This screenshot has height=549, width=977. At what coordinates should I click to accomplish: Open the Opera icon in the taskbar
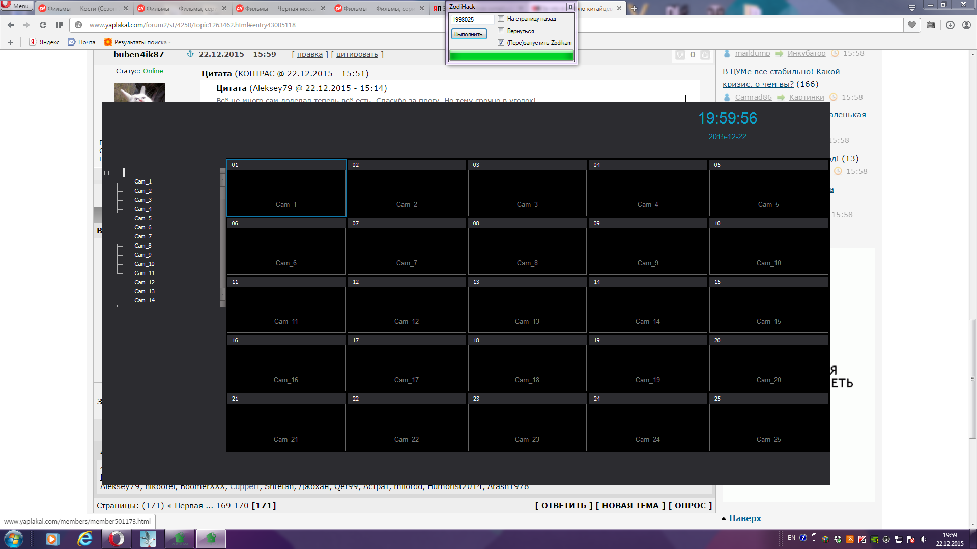pos(116,539)
